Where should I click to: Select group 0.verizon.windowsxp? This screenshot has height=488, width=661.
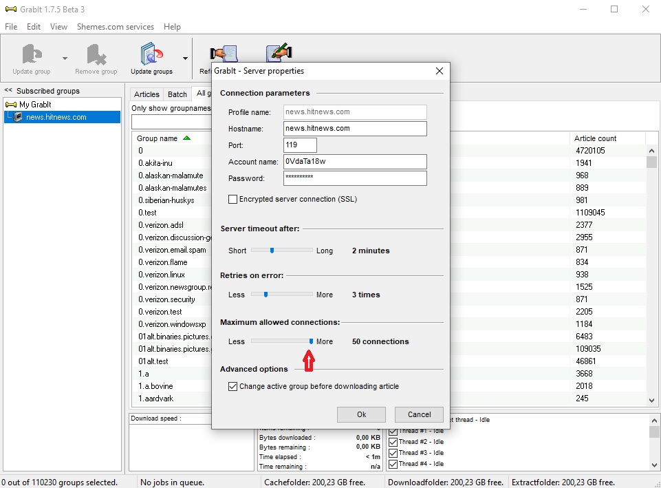click(x=172, y=324)
